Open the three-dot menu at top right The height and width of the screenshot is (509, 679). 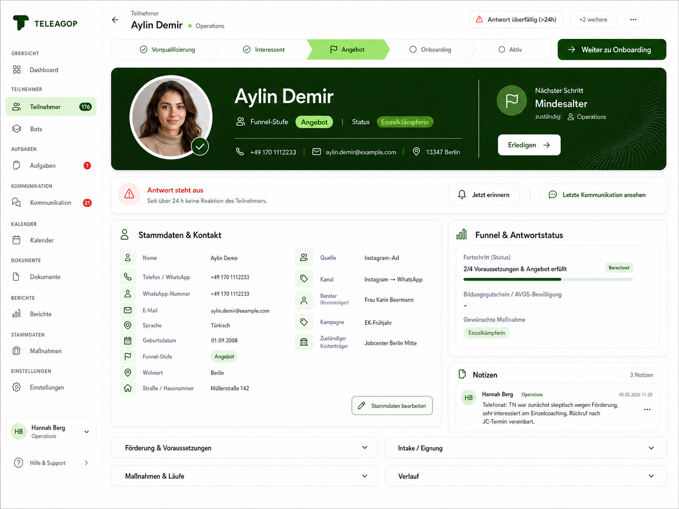click(634, 20)
